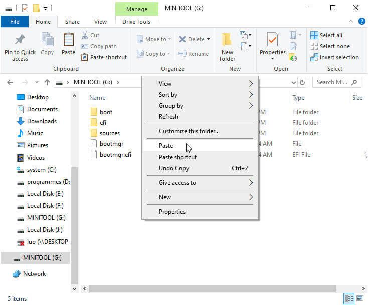This screenshot has width=368, height=305.
Task: Click Select all in the ribbon
Action: click(326, 35)
